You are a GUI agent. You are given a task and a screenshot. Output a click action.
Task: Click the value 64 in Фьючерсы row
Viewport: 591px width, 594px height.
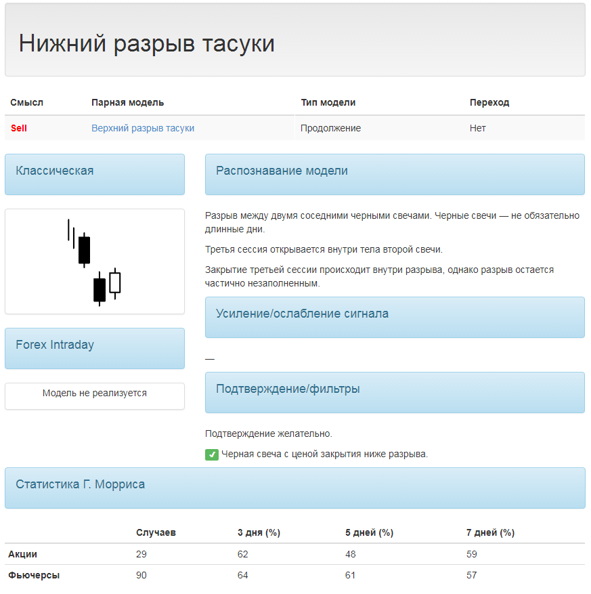[242, 575]
